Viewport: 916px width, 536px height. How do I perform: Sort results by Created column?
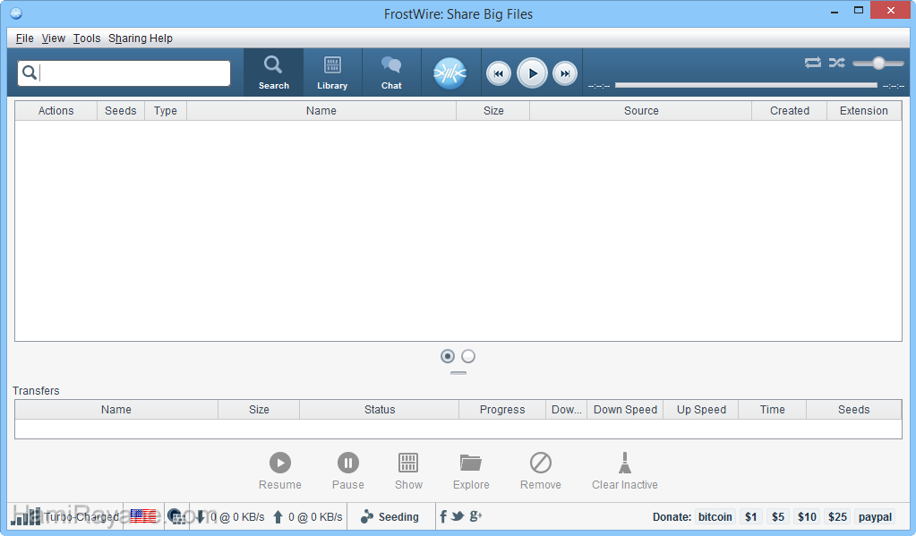coord(789,111)
